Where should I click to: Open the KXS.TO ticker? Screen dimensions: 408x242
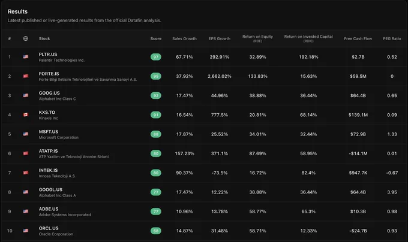[x=47, y=112]
